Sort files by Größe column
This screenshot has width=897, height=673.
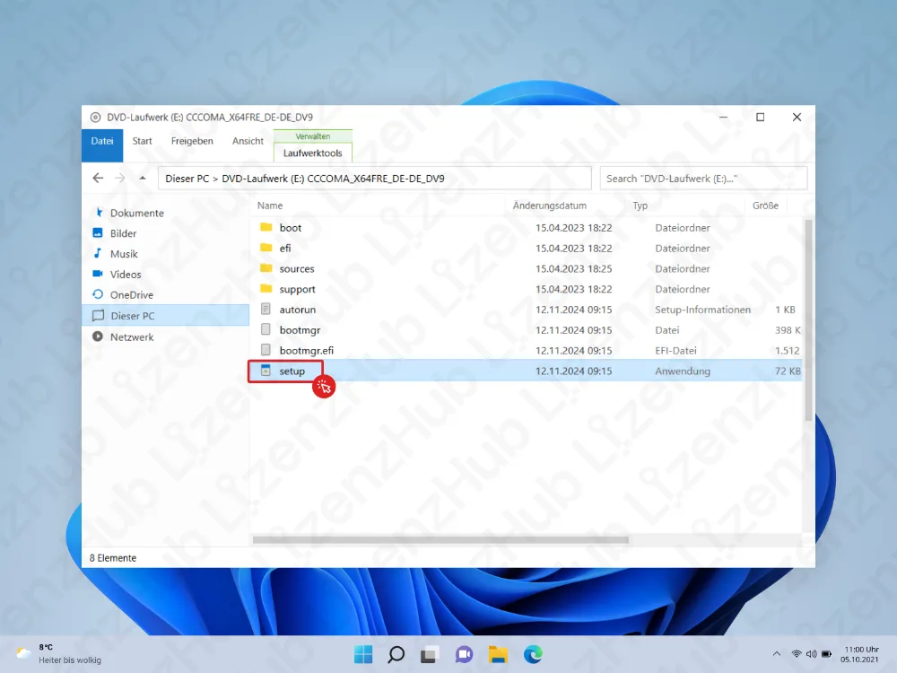tap(765, 205)
